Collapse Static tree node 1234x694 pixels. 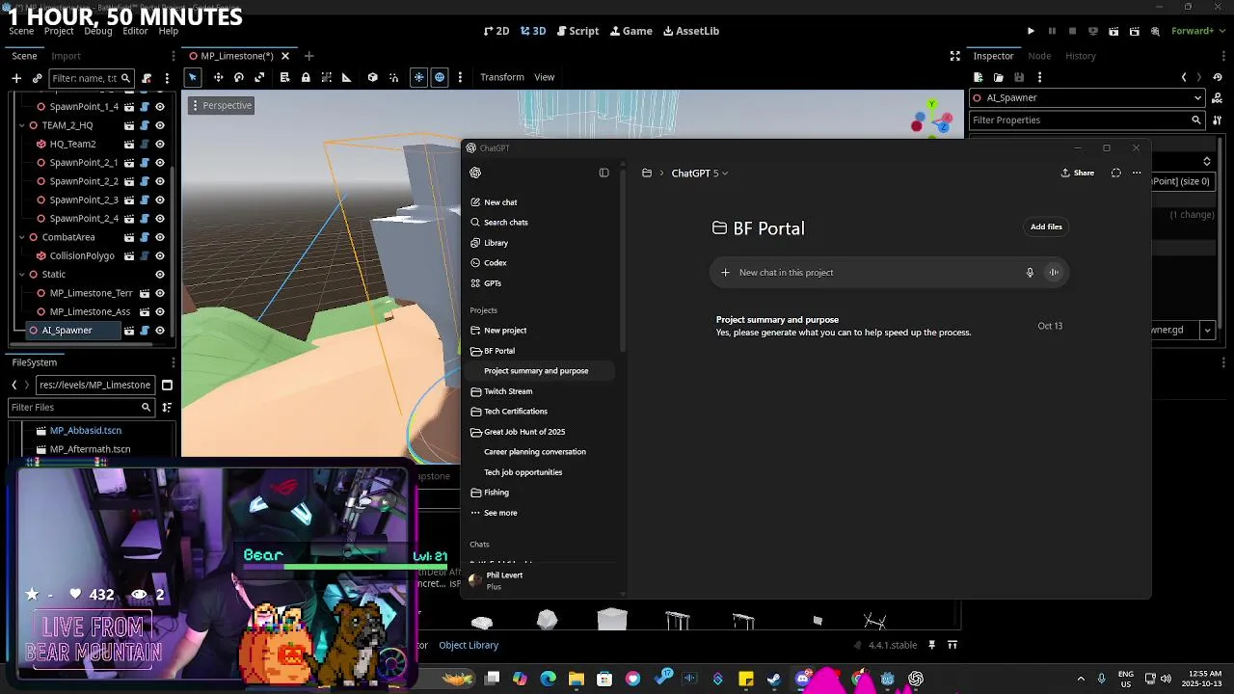21,275
